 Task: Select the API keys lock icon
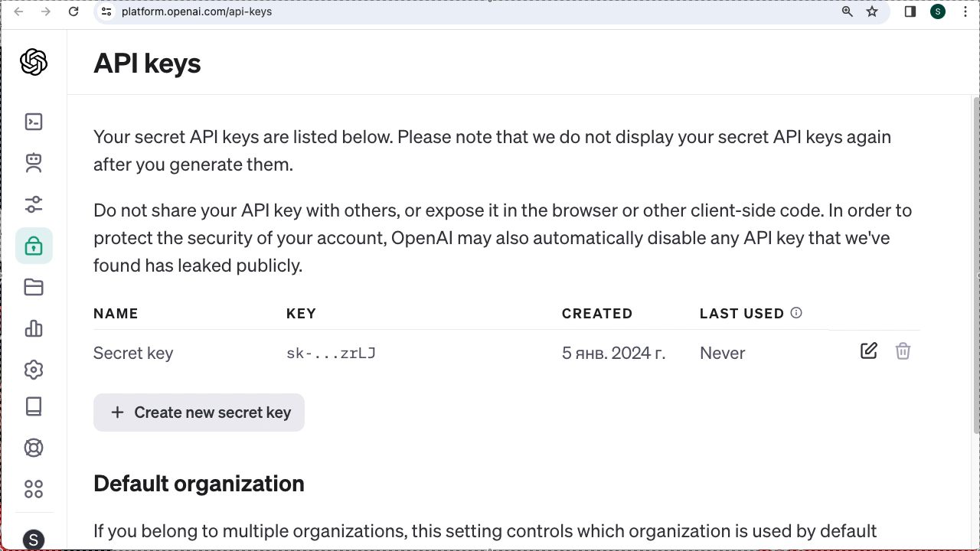[x=34, y=246]
